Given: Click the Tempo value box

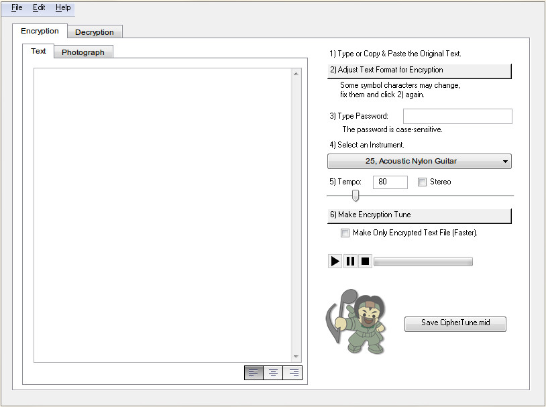Looking at the screenshot, I should pyautogui.click(x=390, y=182).
